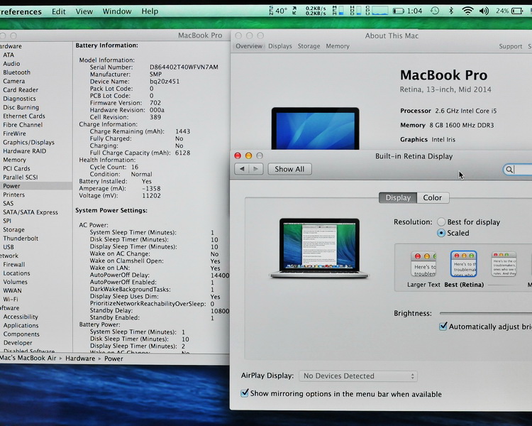Click the battery 24% indicator in menu bar

pyautogui.click(x=510, y=11)
